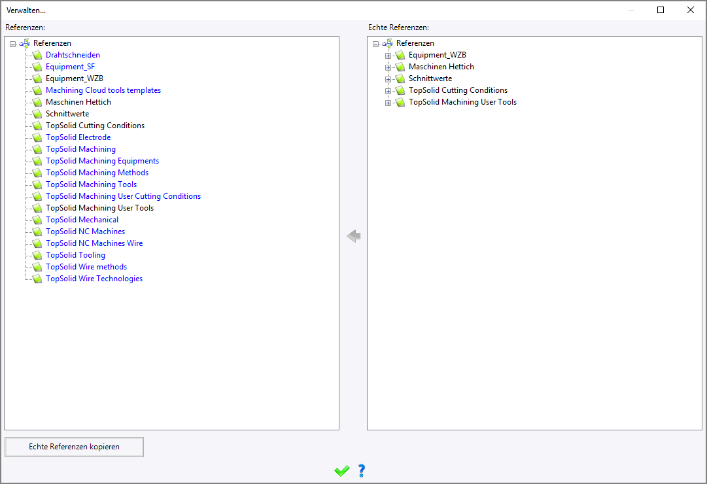Open help via the blue question mark
Image resolution: width=707 pixels, height=484 pixels.
point(361,471)
